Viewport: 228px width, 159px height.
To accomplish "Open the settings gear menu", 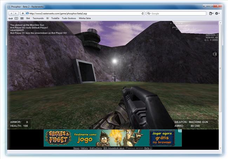I will (x=217, y=13).
